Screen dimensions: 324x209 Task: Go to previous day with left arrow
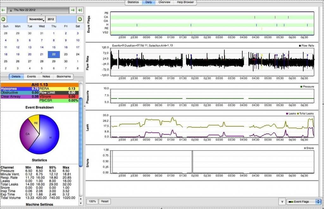(3, 10)
